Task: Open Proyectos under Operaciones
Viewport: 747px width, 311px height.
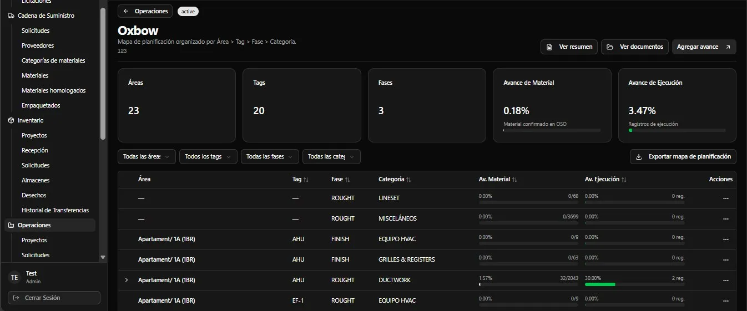Action: tap(34, 240)
